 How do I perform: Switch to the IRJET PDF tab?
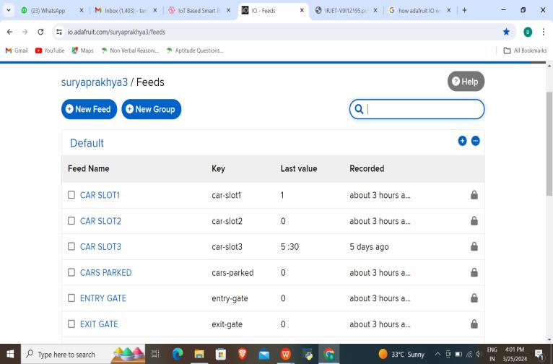(x=346, y=11)
